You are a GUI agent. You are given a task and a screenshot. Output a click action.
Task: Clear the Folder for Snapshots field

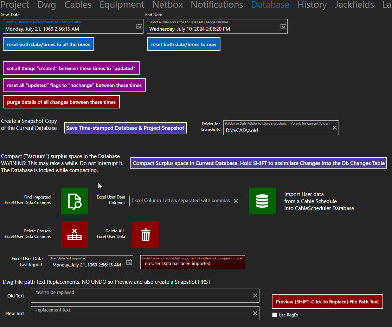pos(335,128)
